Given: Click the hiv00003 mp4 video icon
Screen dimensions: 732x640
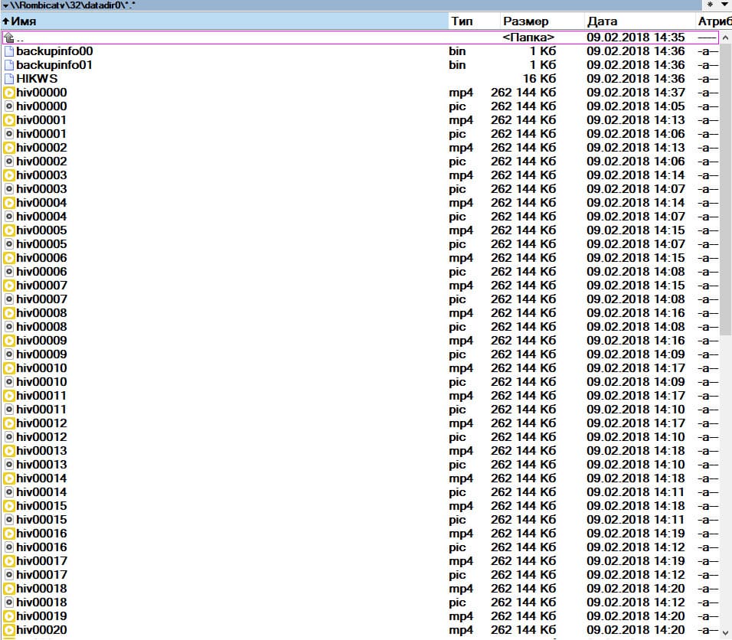Looking at the screenshot, I should pyautogui.click(x=9, y=175).
